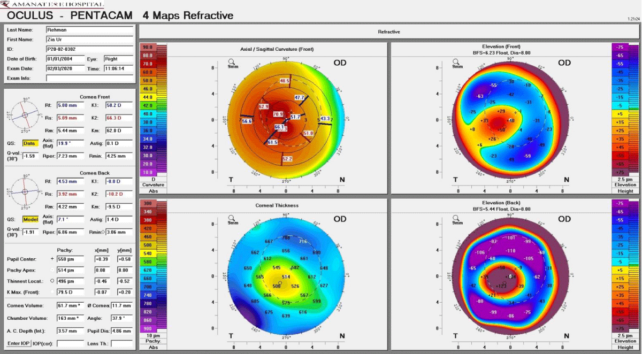Viewport: 642px width, 354px height.
Task: Click the Enter IOP button
Action: point(18,343)
